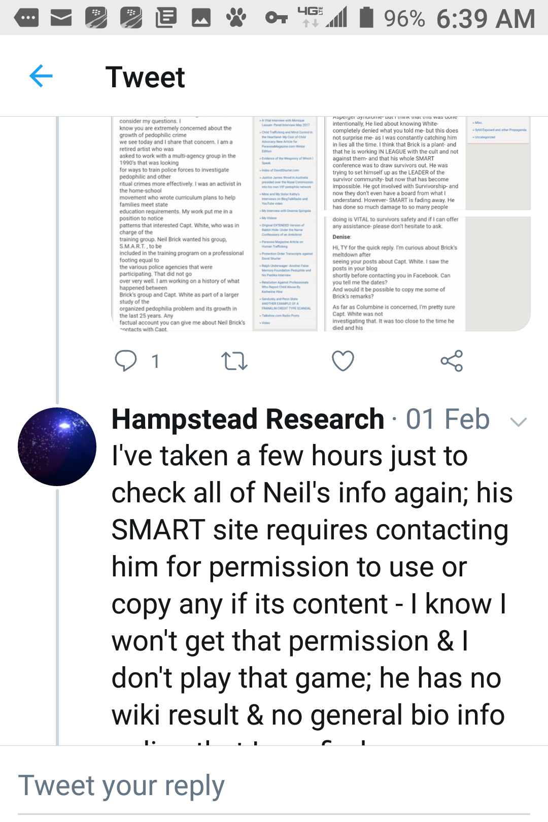Tap the 01 Feb tweet date
The image size is (548, 822).
(448, 420)
